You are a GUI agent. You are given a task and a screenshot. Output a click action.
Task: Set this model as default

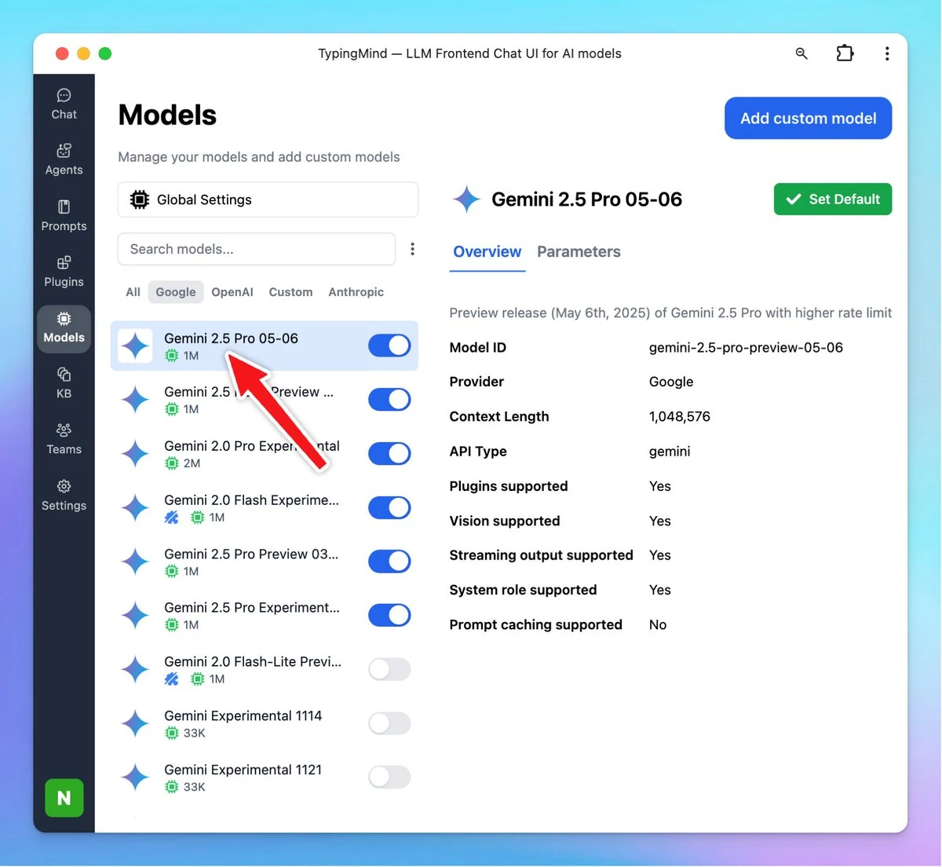click(x=833, y=199)
